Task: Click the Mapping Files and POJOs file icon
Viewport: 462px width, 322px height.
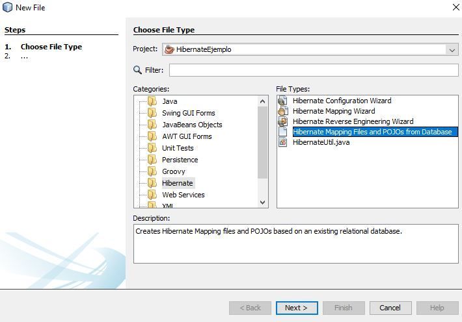Action: point(282,132)
